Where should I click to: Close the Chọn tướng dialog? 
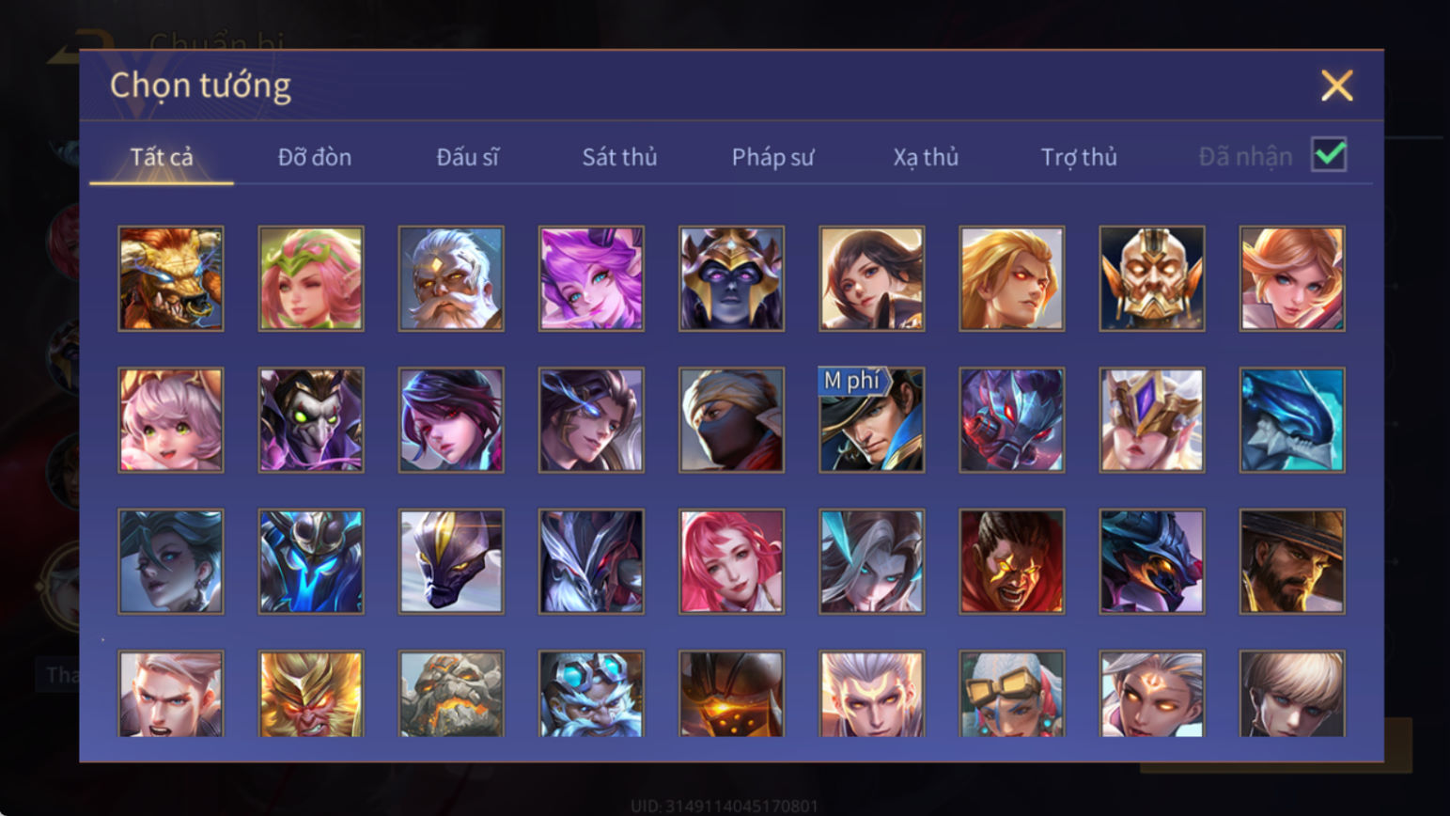(x=1336, y=86)
